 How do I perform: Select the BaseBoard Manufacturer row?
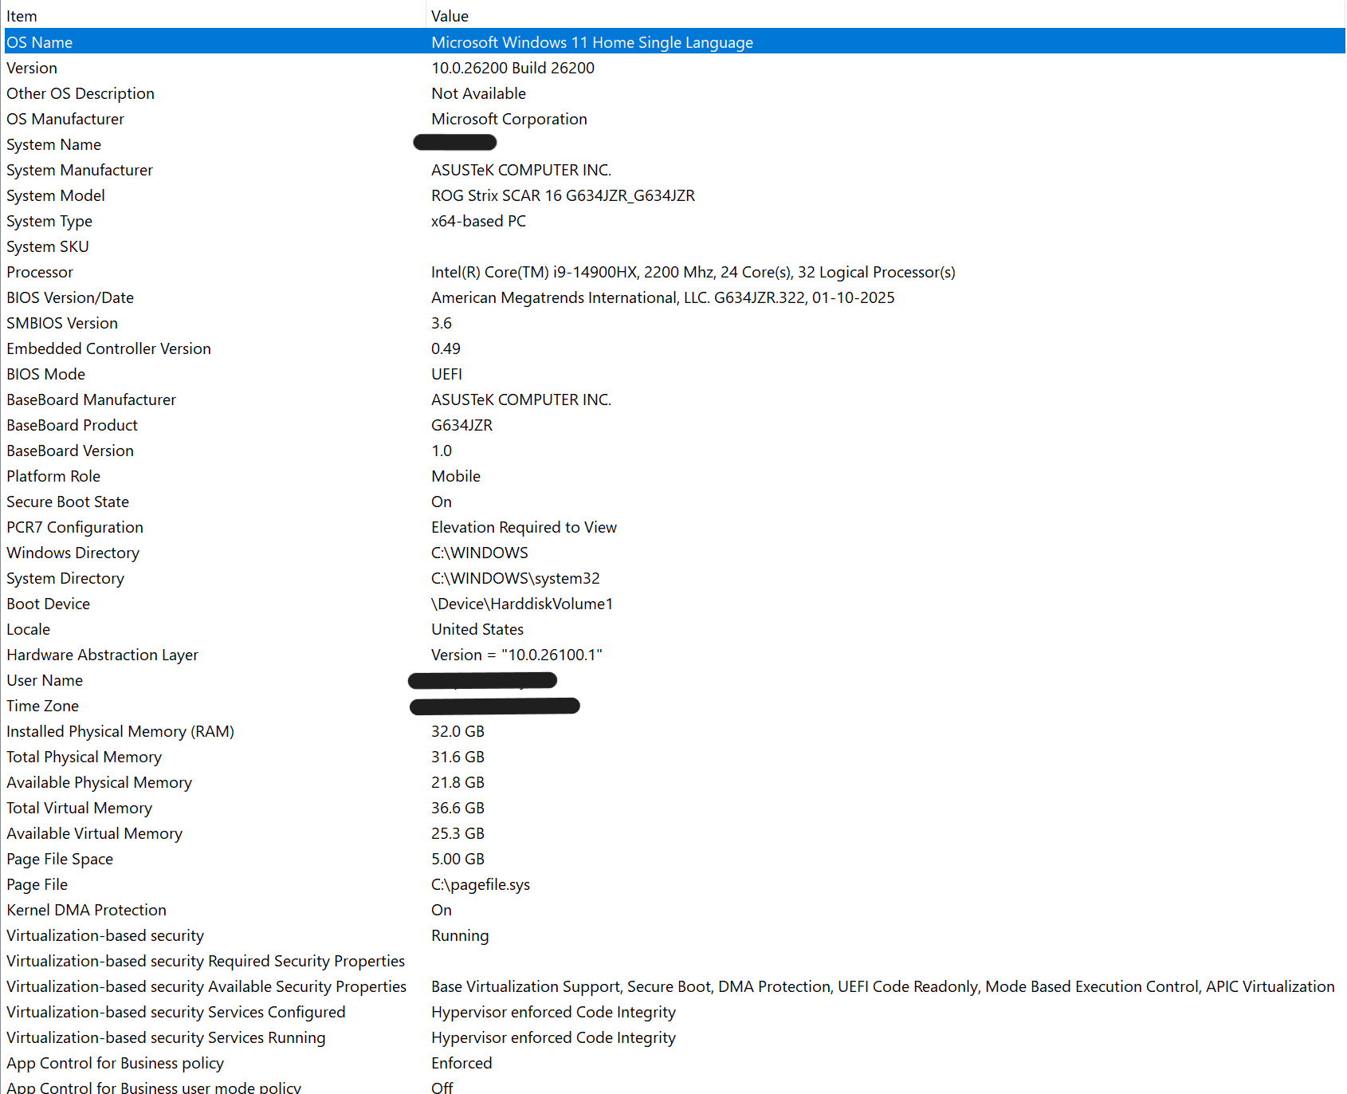[x=675, y=399]
